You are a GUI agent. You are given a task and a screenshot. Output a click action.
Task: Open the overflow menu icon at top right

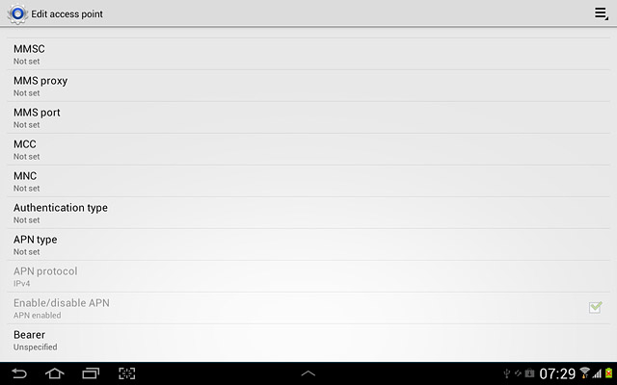coord(601,13)
